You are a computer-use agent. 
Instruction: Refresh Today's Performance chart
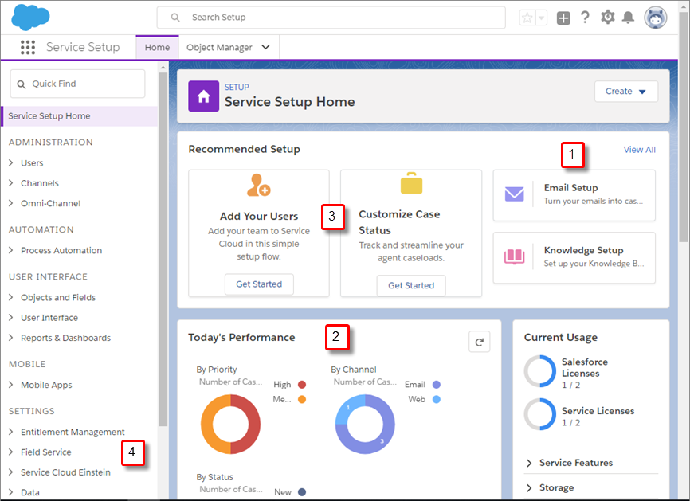tap(480, 342)
